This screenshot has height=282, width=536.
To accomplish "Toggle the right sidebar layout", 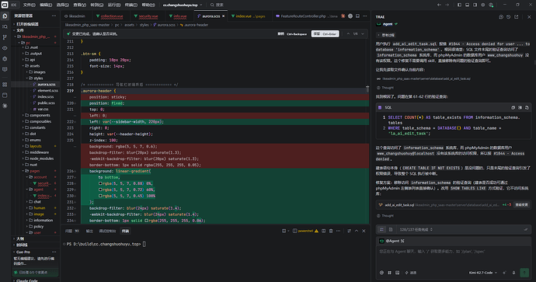I will click(x=475, y=5).
